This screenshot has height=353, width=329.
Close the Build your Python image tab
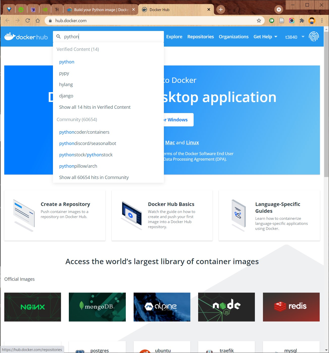point(133,10)
